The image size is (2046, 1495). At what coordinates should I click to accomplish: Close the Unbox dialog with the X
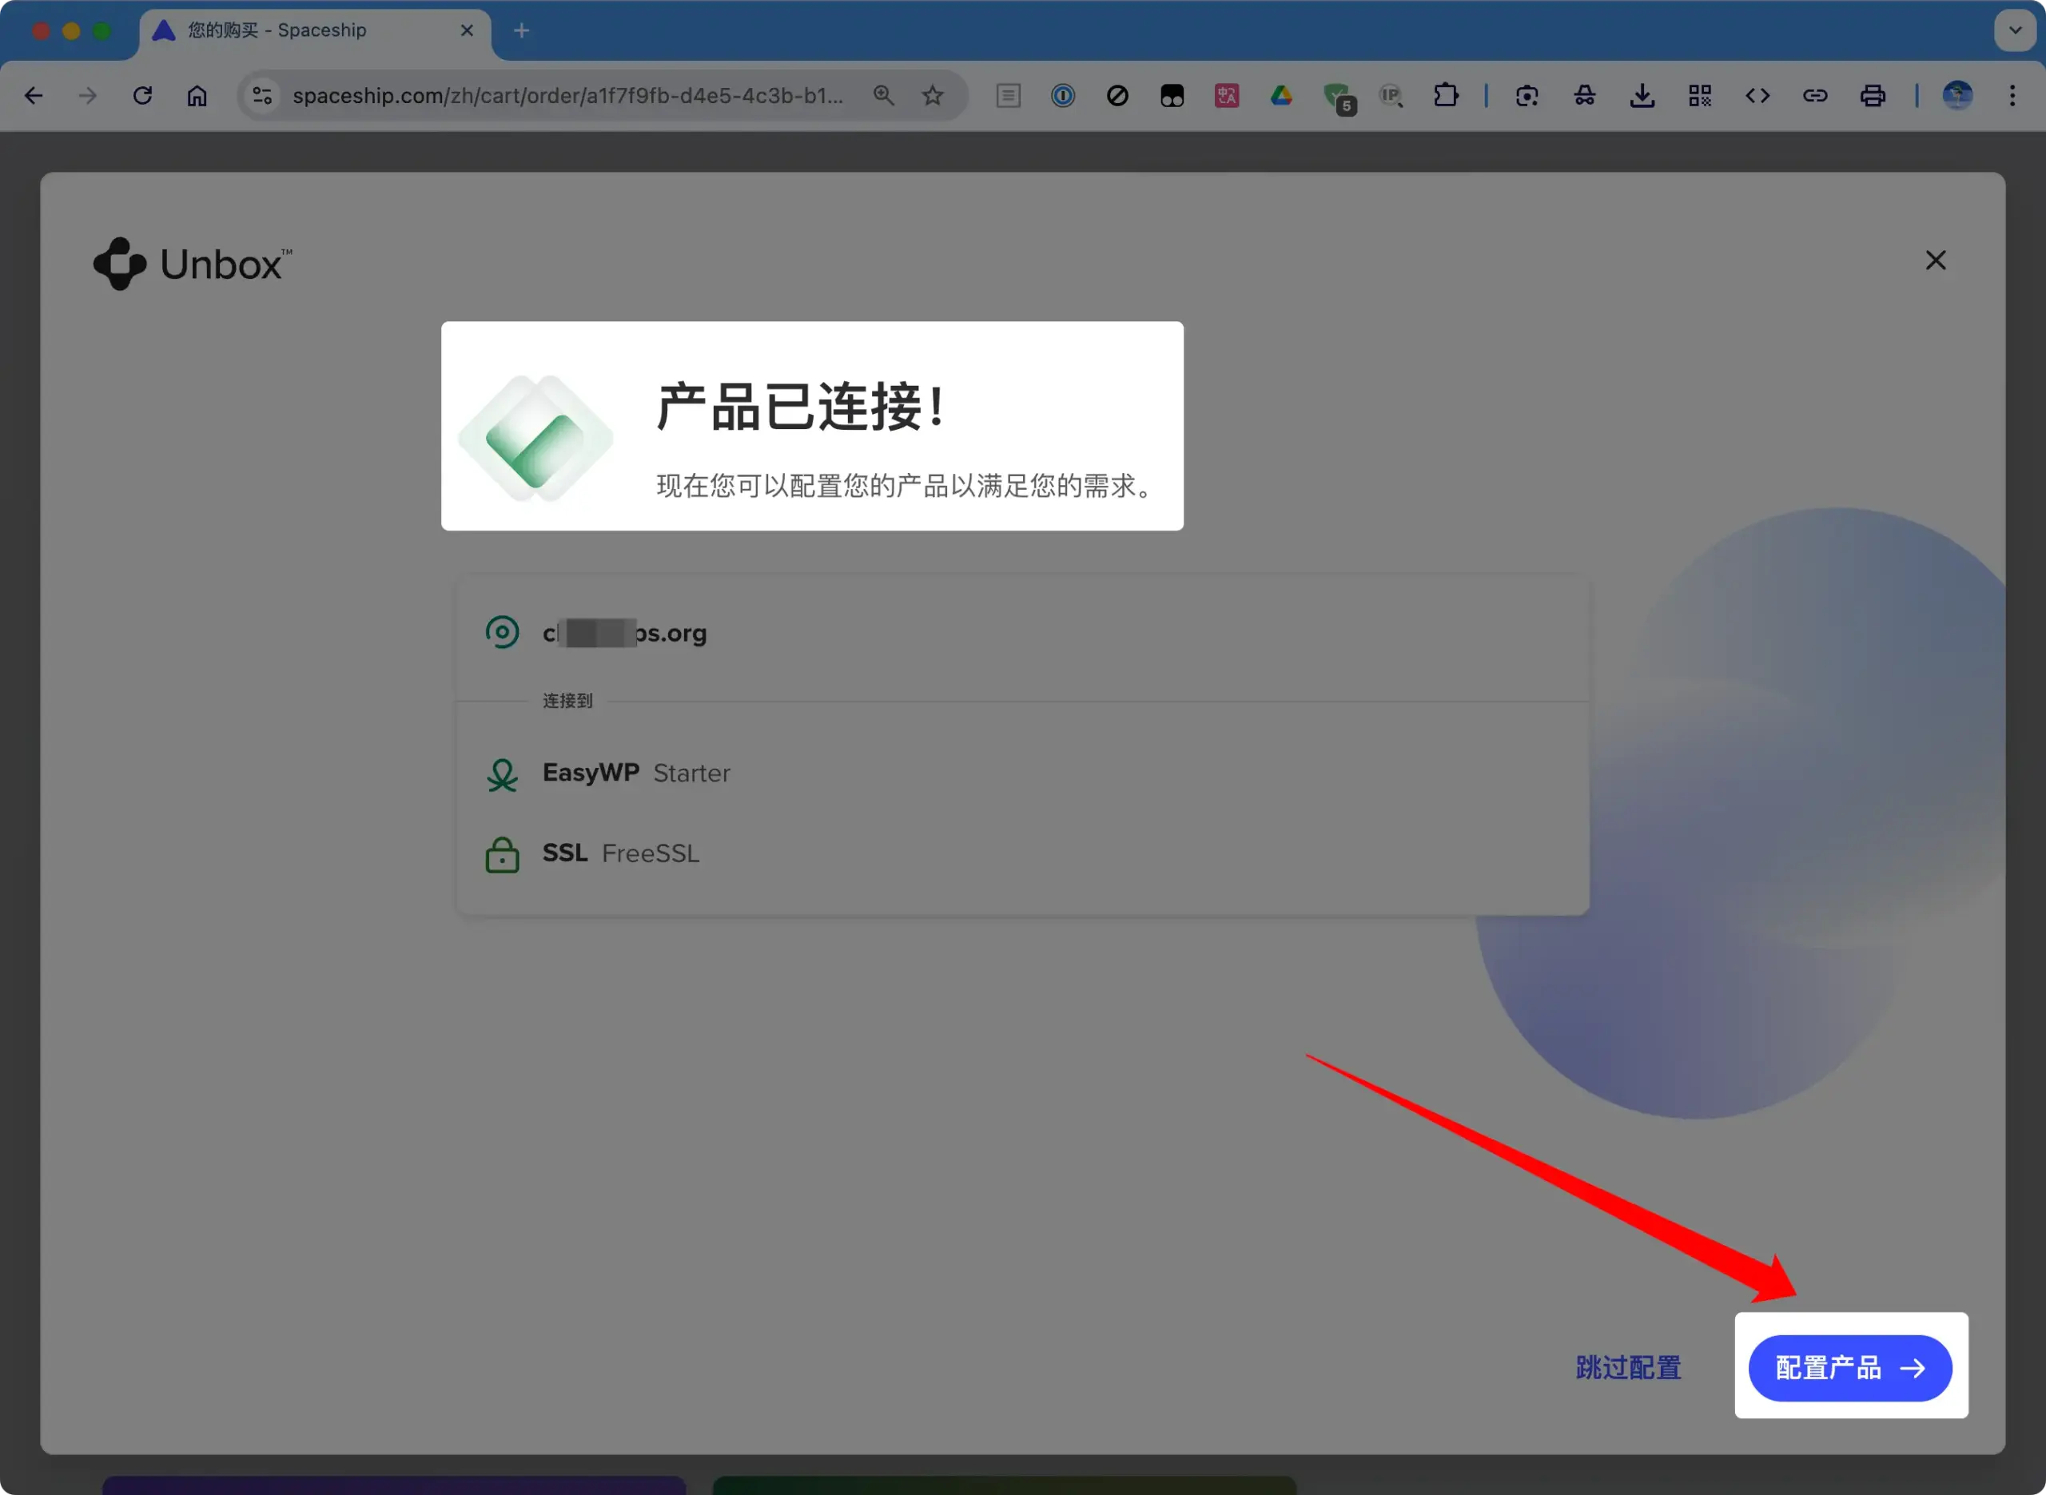(1935, 260)
